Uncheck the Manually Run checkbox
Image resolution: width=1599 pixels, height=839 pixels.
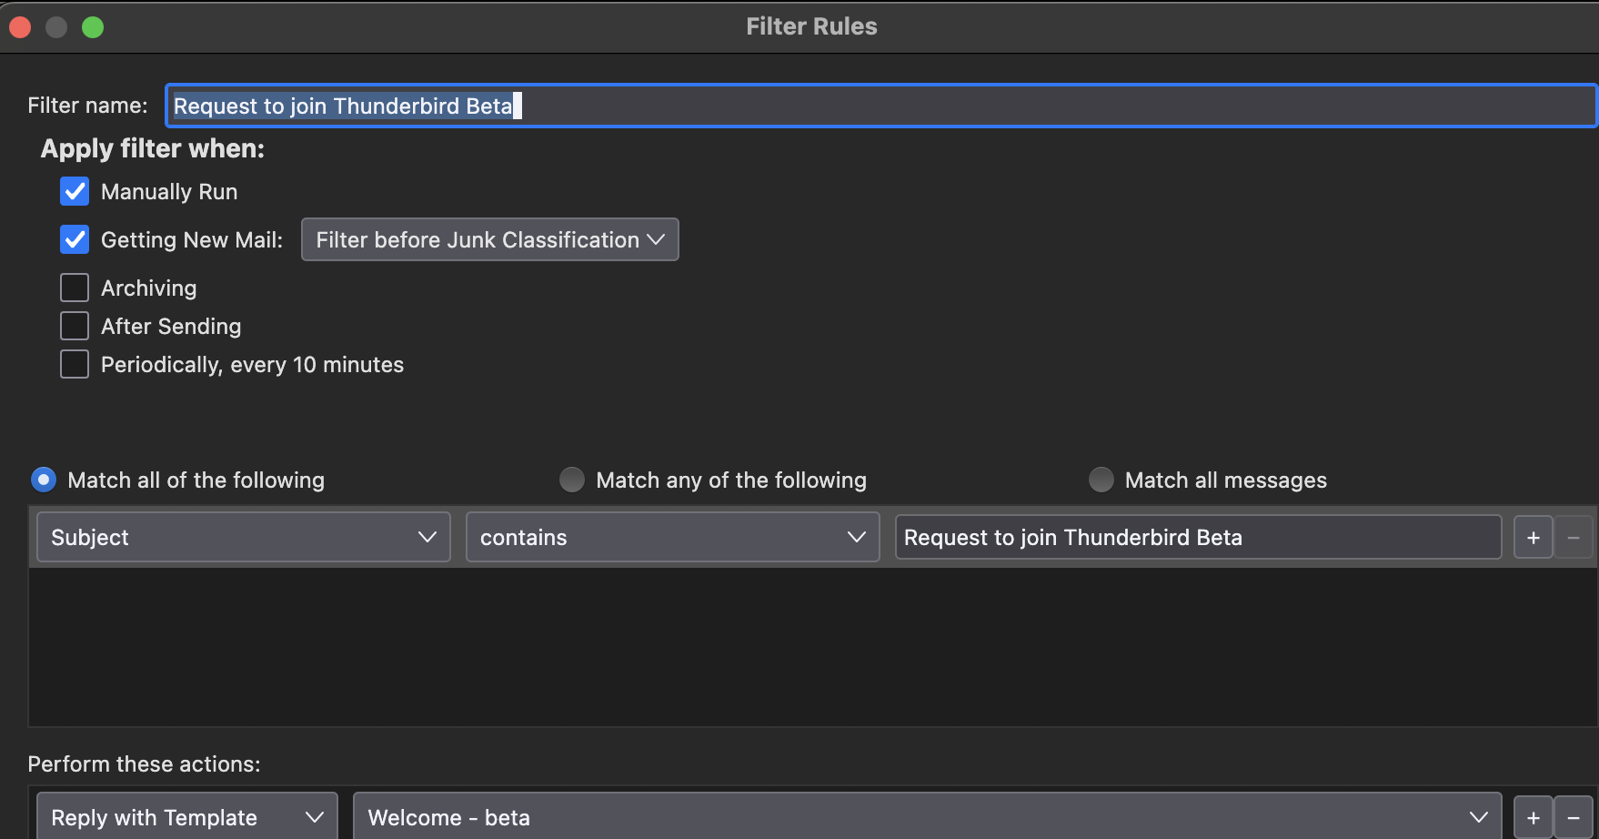[75, 192]
